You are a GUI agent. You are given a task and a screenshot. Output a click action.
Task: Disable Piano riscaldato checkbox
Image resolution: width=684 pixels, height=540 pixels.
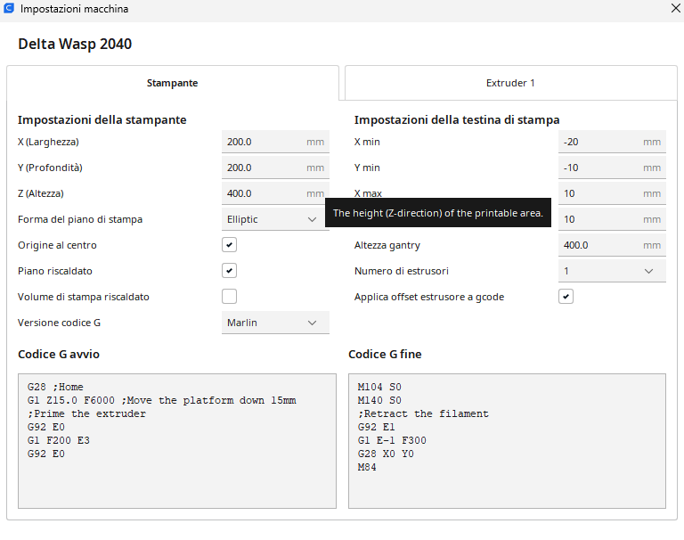(230, 271)
